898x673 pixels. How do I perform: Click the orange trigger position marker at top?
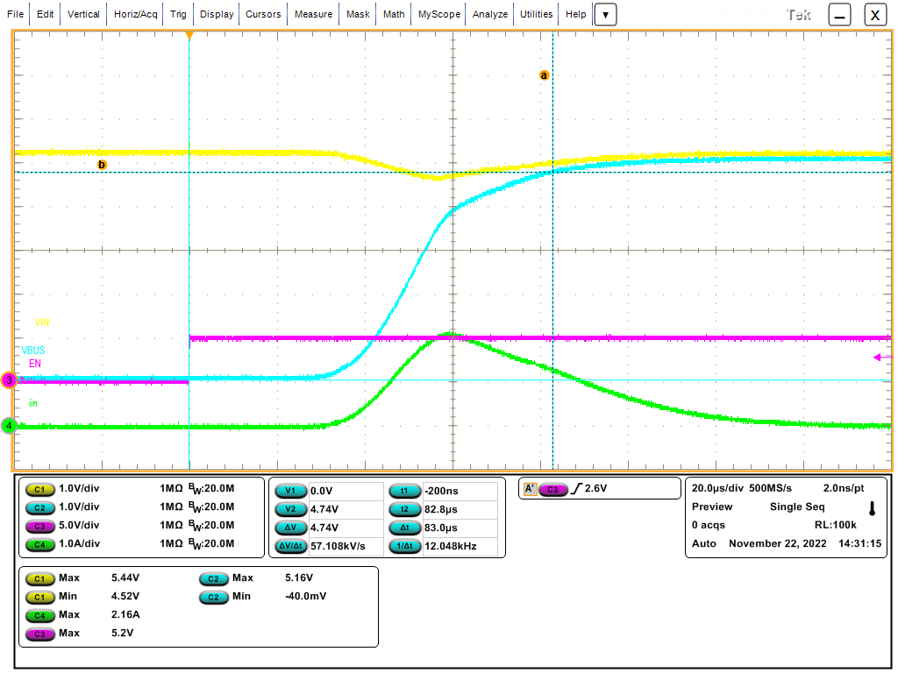click(189, 35)
